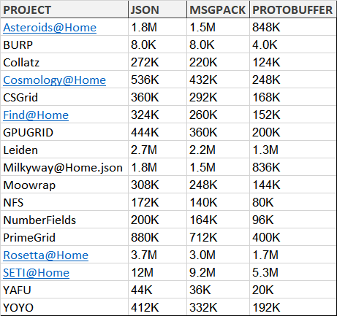Viewport: 337px width, 316px height.
Task: Open the Rosetta@Home link
Action: click(46, 255)
